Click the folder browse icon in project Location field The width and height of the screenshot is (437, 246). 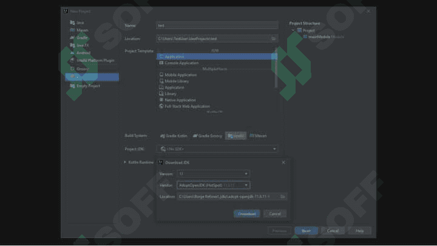pyautogui.click(x=273, y=39)
